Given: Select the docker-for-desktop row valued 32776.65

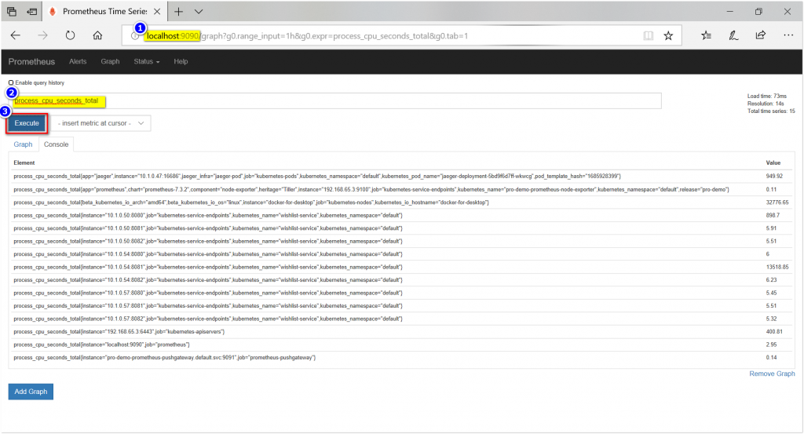Looking at the screenshot, I should 400,202.
